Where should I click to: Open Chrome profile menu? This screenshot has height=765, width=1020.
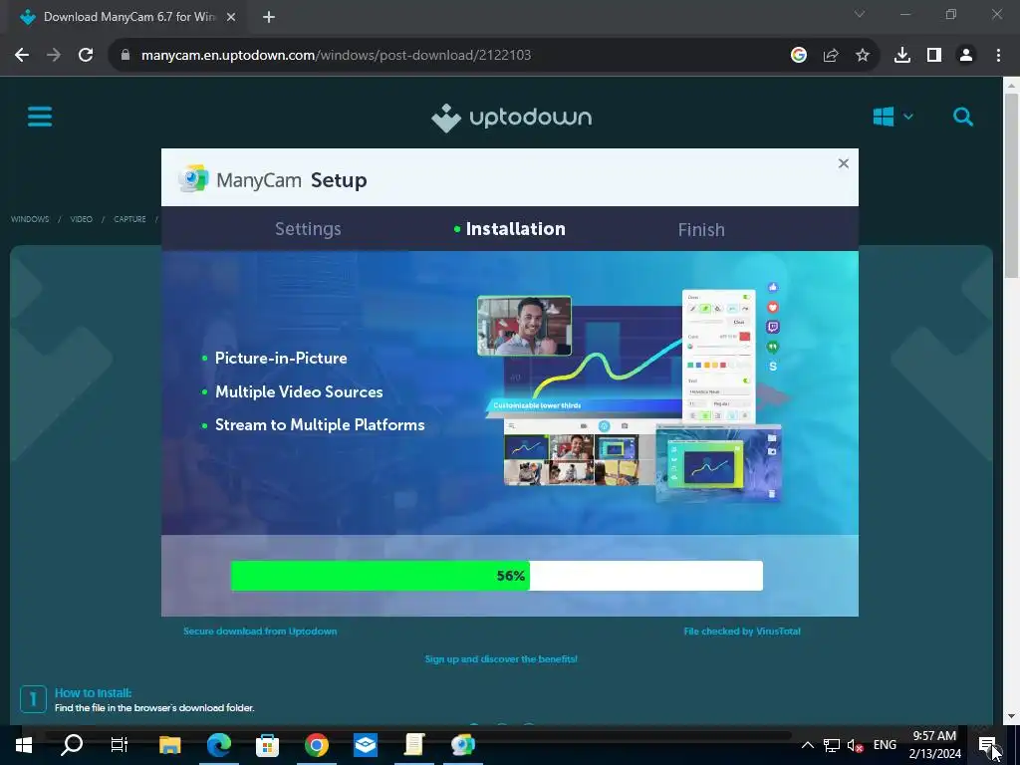tap(966, 55)
